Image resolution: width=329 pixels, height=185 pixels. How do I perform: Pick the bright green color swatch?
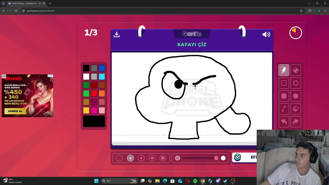(x=86, y=94)
